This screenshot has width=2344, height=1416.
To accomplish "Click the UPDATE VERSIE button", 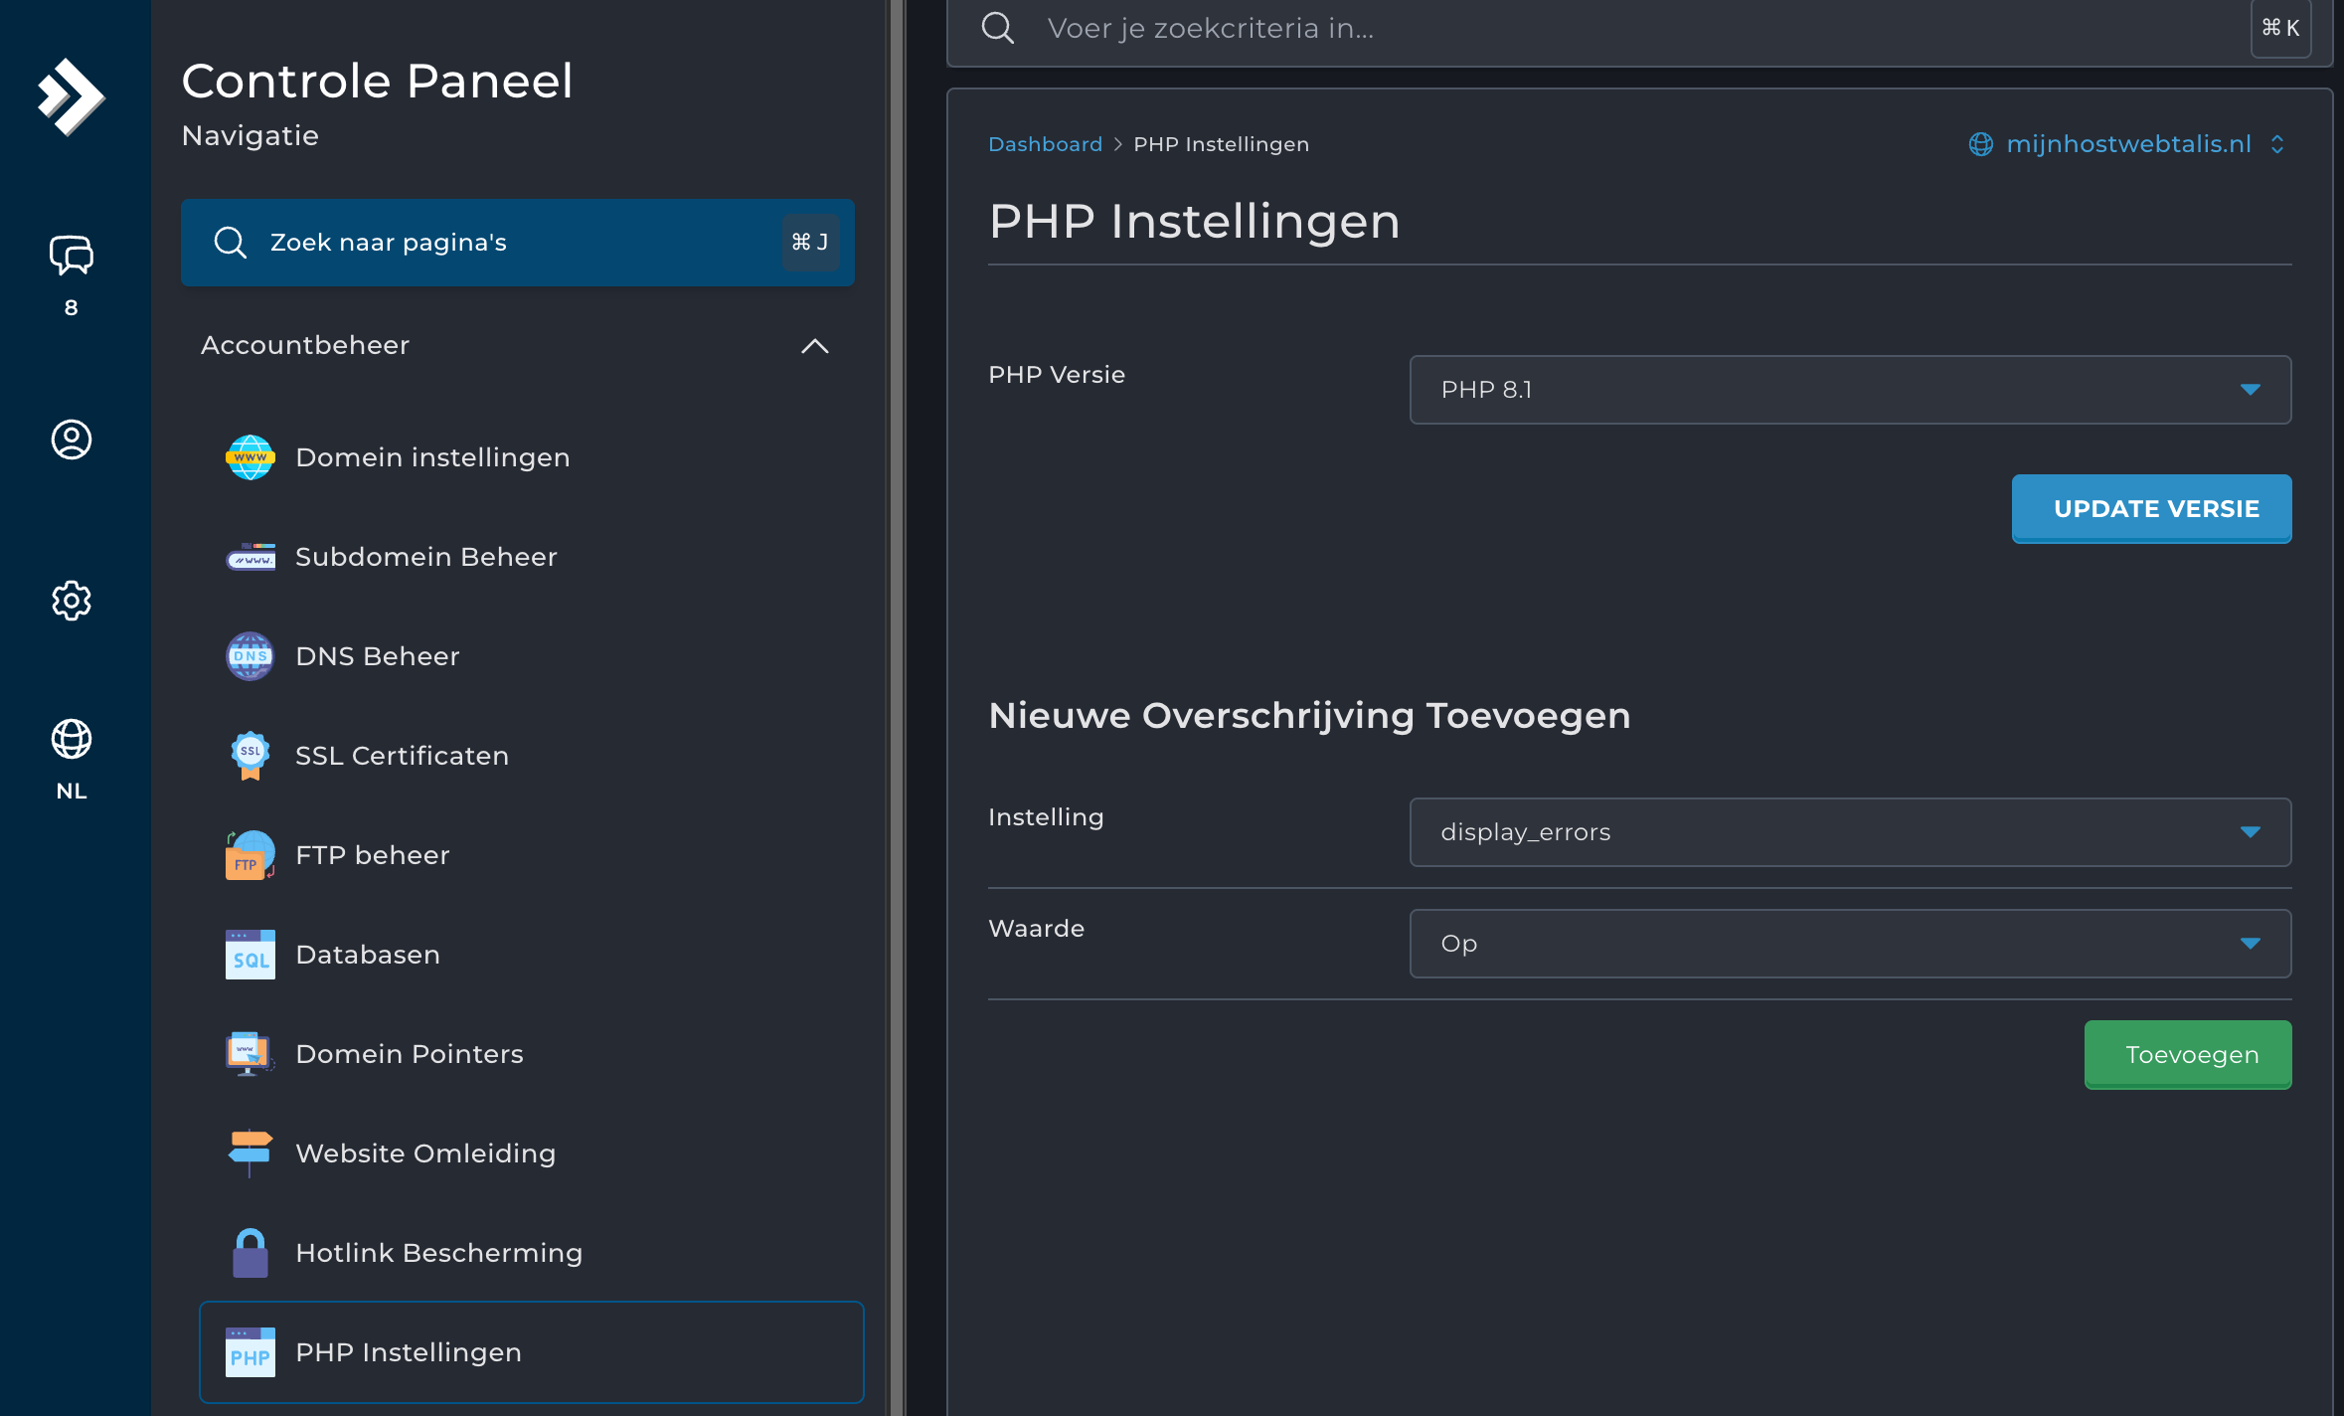I will tap(2152, 509).
